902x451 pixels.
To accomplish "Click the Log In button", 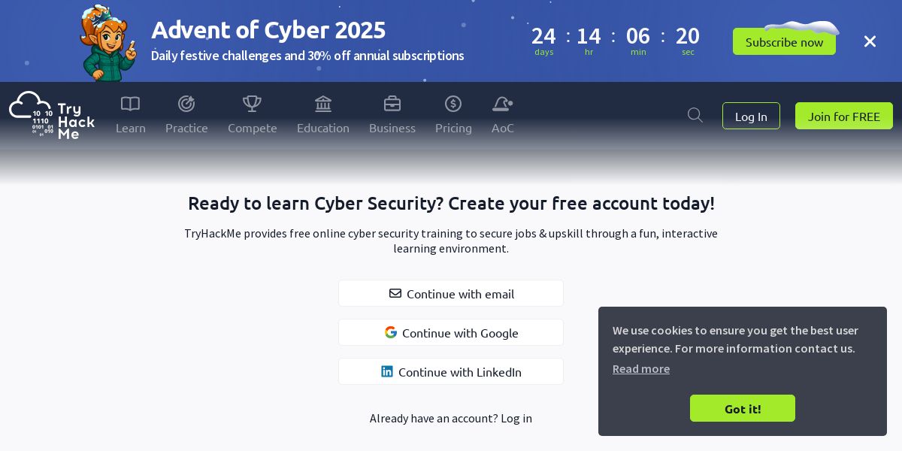I will click(x=751, y=116).
